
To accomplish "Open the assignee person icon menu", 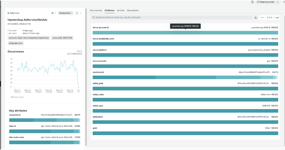I will pyautogui.click(x=77, y=13).
